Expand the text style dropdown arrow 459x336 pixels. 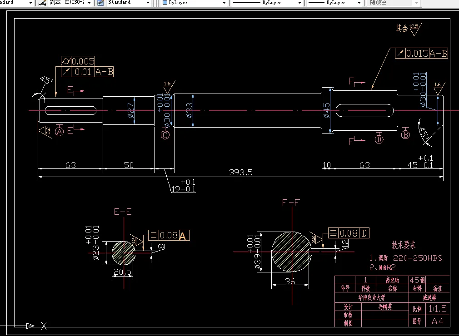point(30,3)
